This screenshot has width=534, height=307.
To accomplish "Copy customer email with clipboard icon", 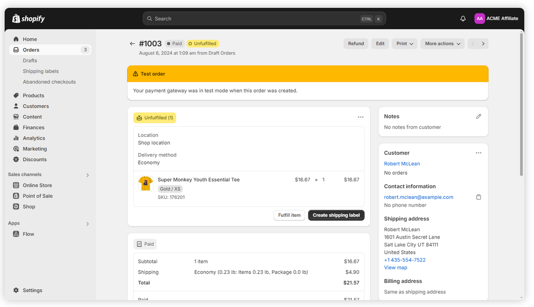I will 479,197.
